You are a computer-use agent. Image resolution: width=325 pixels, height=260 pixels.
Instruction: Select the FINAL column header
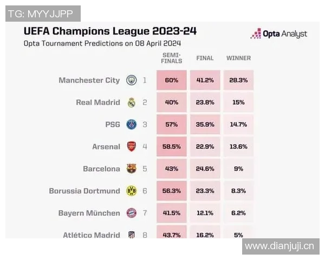point(205,58)
